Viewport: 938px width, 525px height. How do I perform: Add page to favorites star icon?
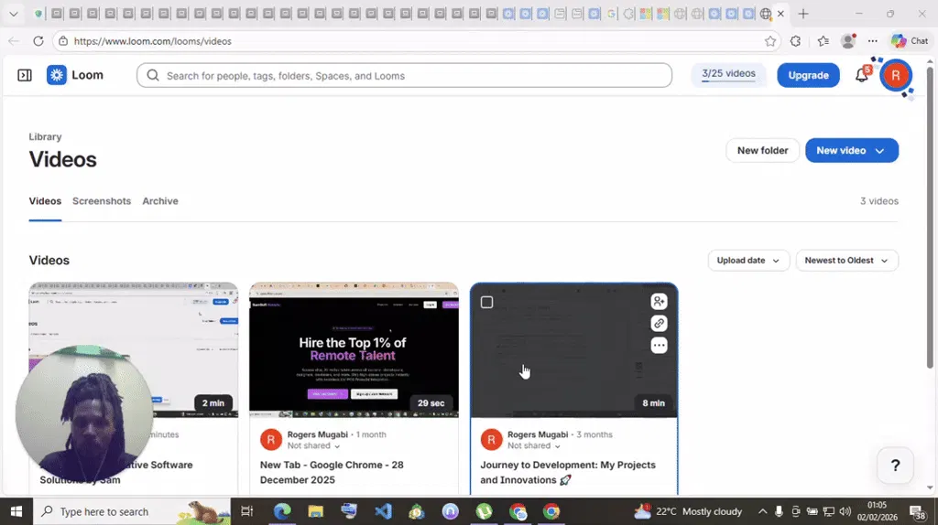pos(770,41)
